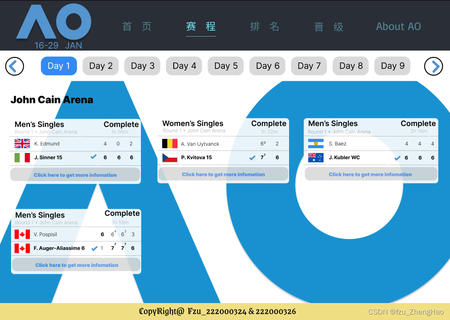Click the 1h 32m match duration
Screen dimensions: 450x320
269,132
